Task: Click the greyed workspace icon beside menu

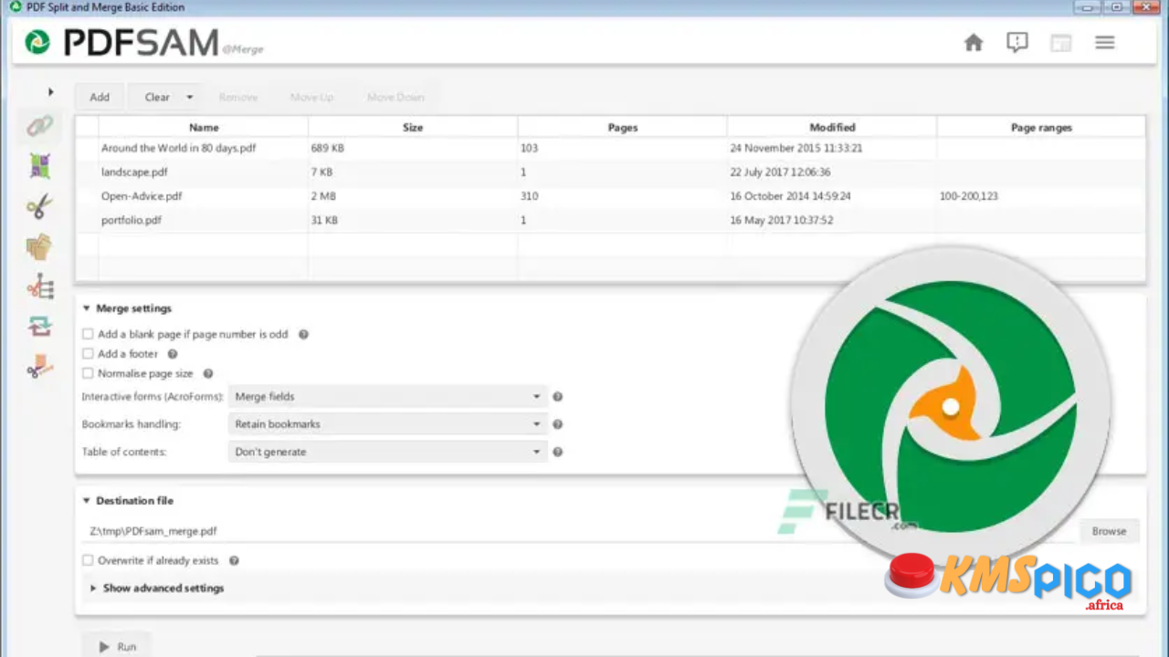Action: pos(1060,43)
